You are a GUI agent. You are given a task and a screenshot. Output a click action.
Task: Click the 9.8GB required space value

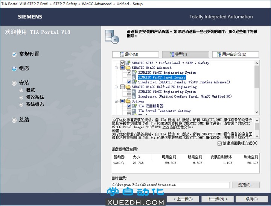point(198,163)
